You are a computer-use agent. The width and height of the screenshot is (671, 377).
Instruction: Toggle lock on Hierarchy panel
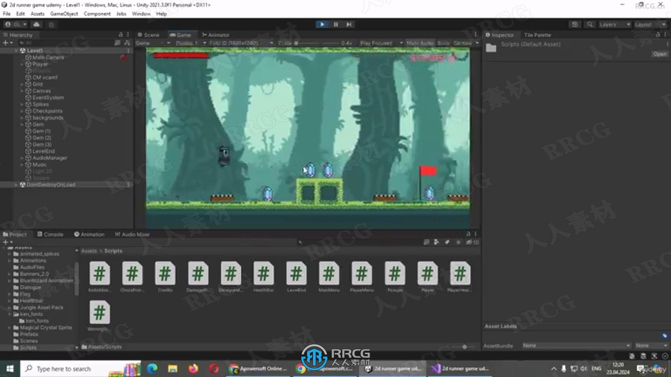[x=121, y=35]
